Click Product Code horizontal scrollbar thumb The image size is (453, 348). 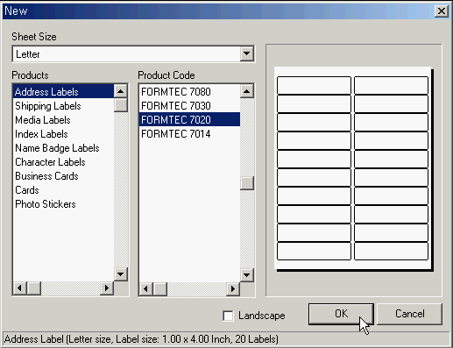[160, 289]
